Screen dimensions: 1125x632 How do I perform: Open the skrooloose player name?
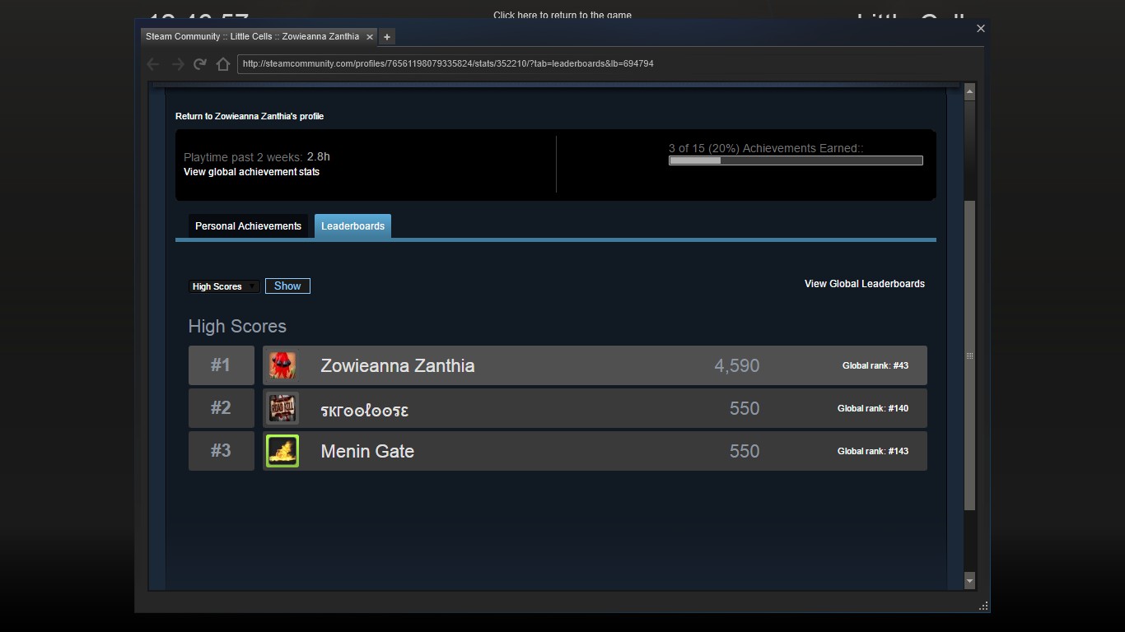click(x=364, y=409)
